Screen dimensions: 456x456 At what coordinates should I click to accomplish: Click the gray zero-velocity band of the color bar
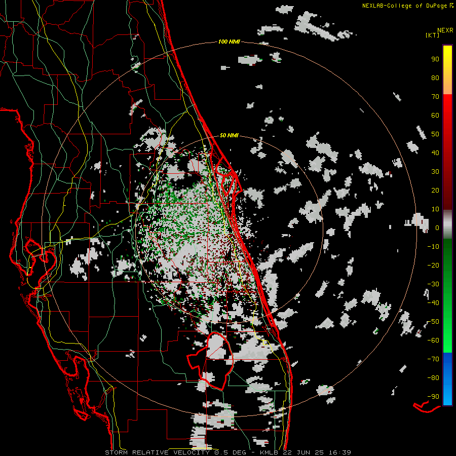pos(447,224)
